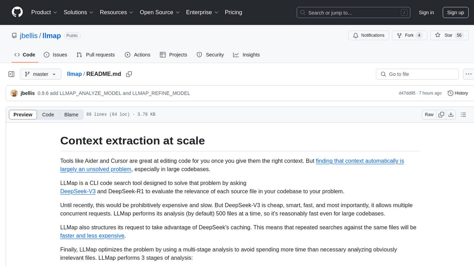474x266 pixels.
Task: Open jbellis user profile link
Action: click(x=29, y=36)
